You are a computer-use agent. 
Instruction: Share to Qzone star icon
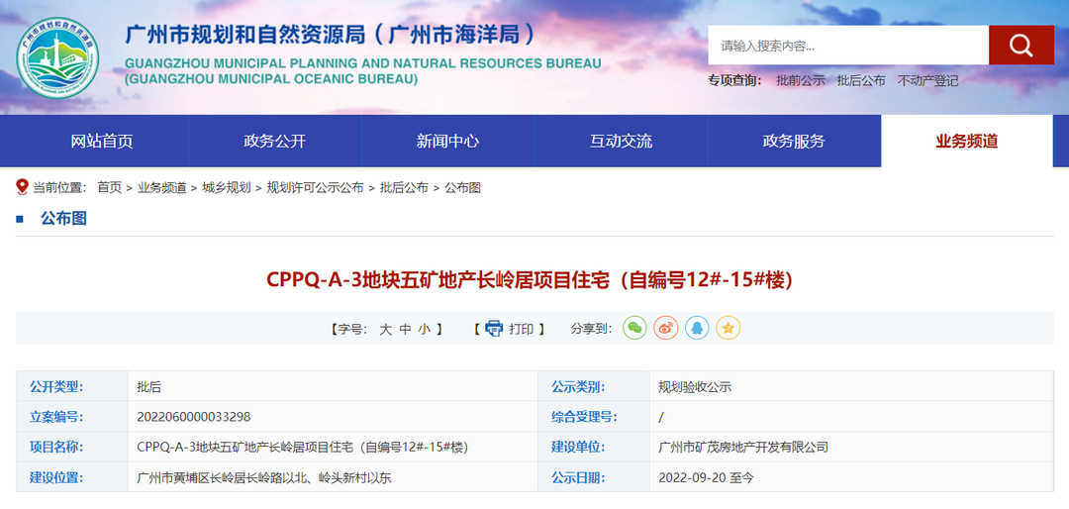pos(729,328)
